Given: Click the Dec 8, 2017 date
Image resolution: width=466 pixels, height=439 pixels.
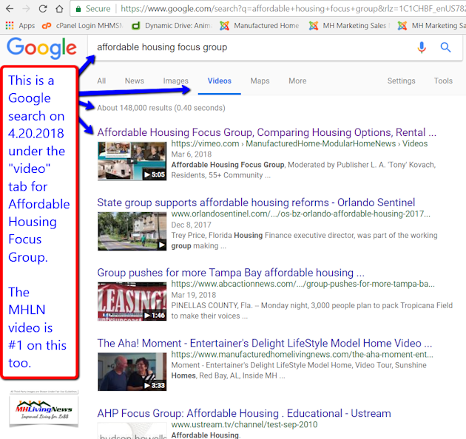Looking at the screenshot, I should pos(191,225).
